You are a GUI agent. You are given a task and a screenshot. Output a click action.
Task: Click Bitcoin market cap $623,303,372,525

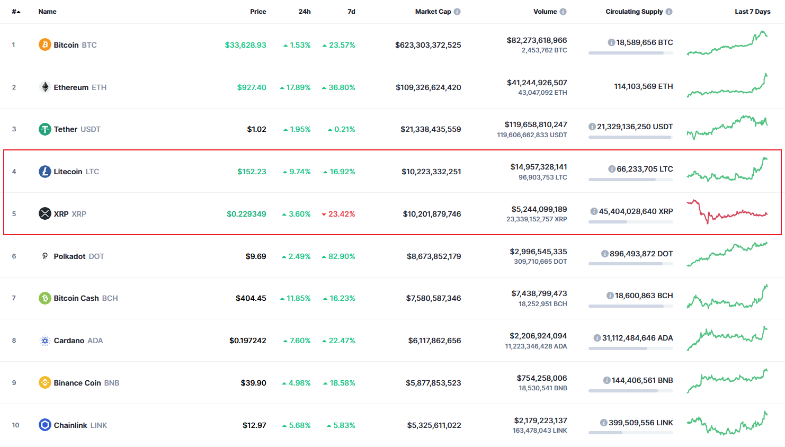pos(428,45)
